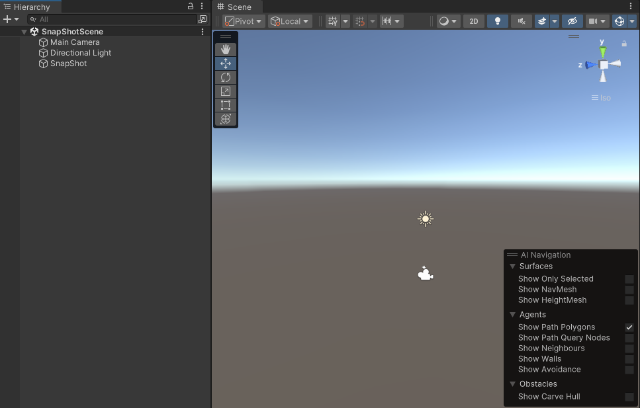Open the Pivot handle position dropdown
The image size is (640, 408).
pyautogui.click(x=244, y=21)
